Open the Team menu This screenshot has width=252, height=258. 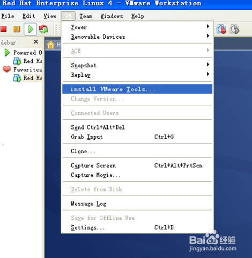tap(86, 16)
